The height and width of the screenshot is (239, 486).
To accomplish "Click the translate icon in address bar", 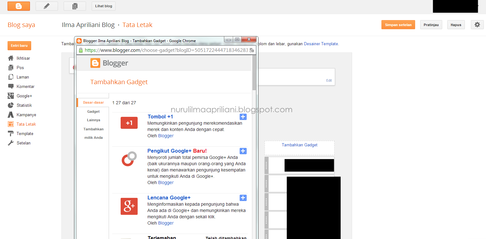I will coord(251,50).
